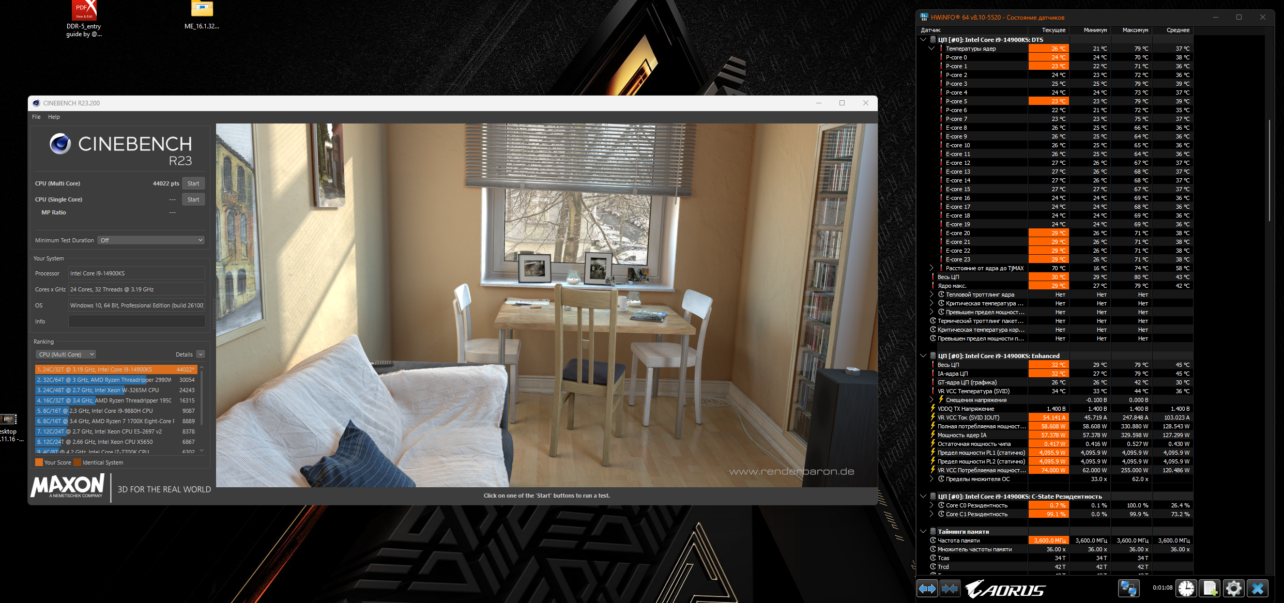Start the CPU Single Core test
This screenshot has width=1284, height=603.
pos(193,199)
